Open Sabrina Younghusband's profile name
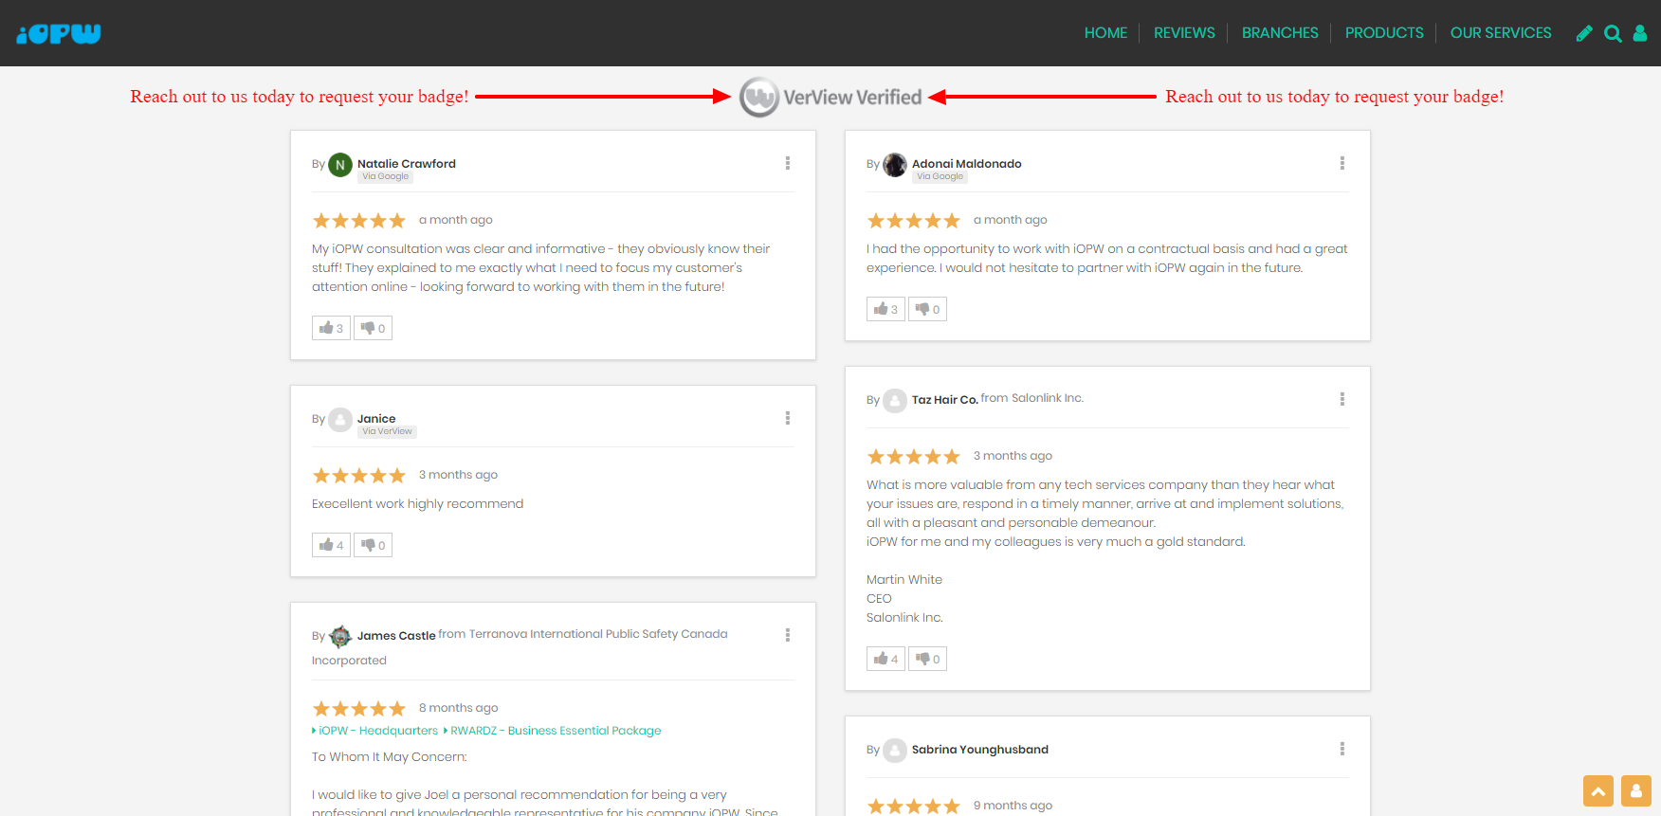The image size is (1661, 816). (x=980, y=750)
